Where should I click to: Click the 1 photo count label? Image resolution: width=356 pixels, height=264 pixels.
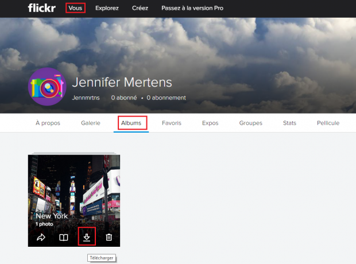click(44, 224)
